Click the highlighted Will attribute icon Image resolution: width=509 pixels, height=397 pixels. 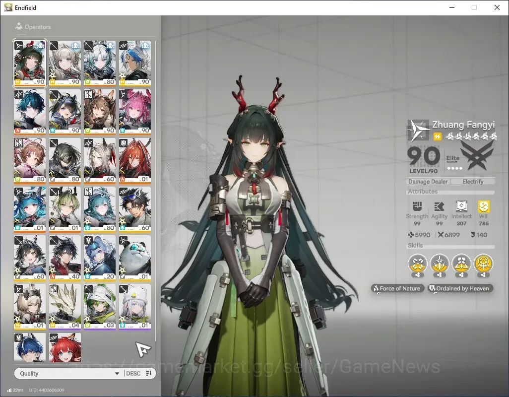(484, 206)
